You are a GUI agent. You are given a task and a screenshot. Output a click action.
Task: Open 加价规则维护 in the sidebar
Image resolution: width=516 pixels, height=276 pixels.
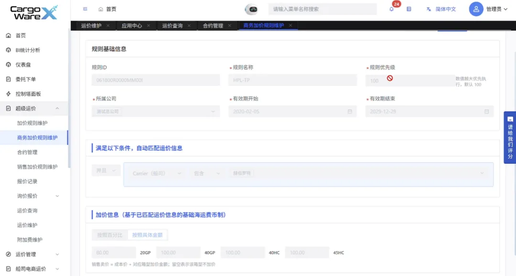point(32,123)
